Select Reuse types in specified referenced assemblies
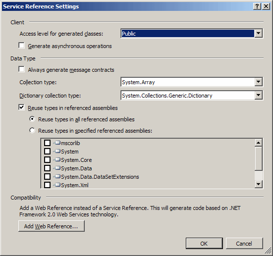The image size is (273, 256). (32, 130)
